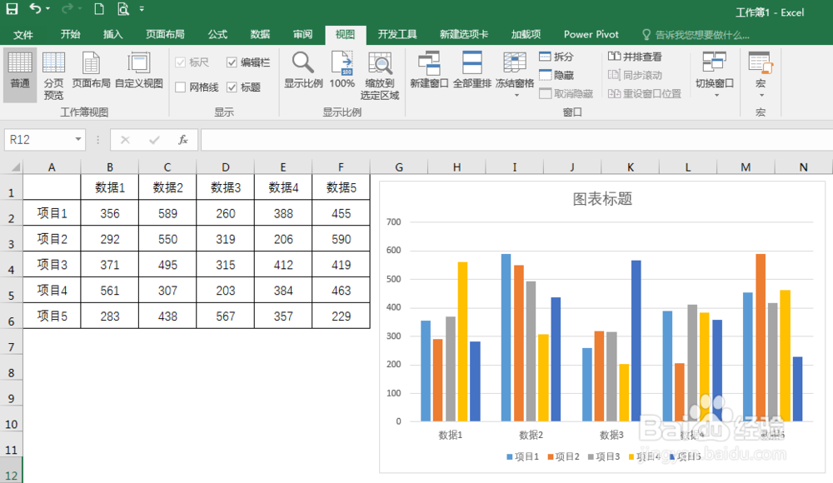Click Unhide (取消隐藏) window
The width and height of the screenshot is (833, 483).
tap(566, 93)
